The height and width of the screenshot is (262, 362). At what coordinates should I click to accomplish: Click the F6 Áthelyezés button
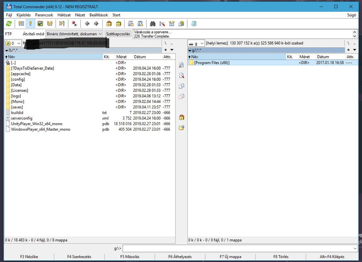(x=180, y=257)
